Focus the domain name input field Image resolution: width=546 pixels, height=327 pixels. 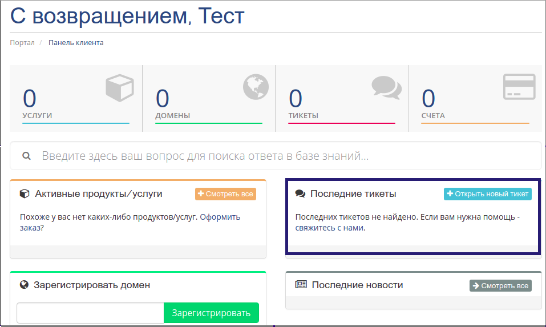(90, 313)
